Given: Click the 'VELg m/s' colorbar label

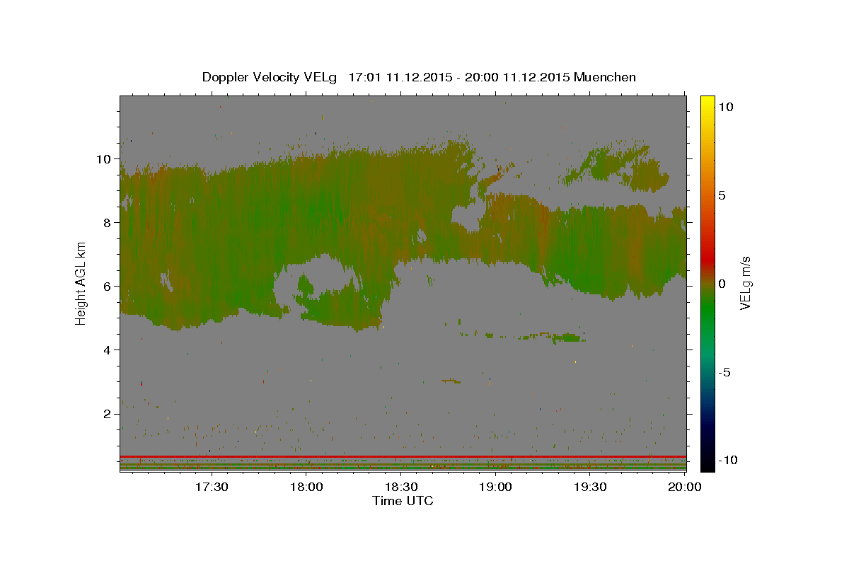Looking at the screenshot, I should pos(745,282).
